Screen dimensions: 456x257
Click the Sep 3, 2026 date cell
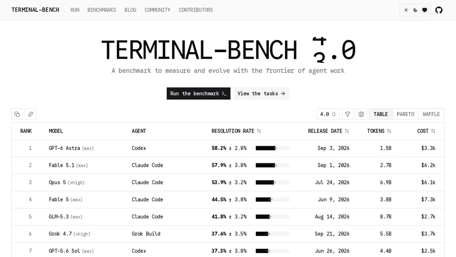pos(333,148)
